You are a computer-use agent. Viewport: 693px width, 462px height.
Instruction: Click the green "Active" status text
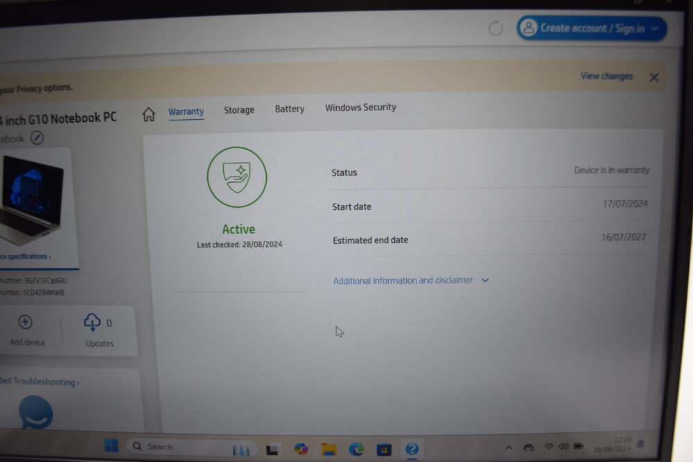coord(238,229)
